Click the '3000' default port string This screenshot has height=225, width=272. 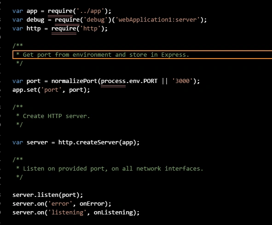click(x=182, y=81)
